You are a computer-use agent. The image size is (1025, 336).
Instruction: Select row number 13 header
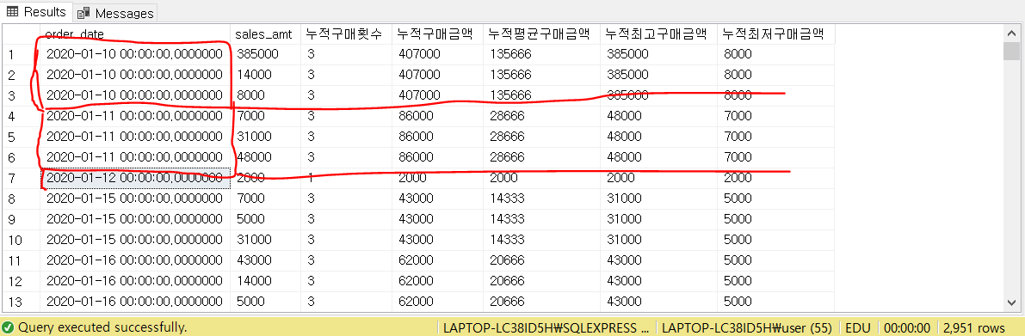click(x=21, y=302)
